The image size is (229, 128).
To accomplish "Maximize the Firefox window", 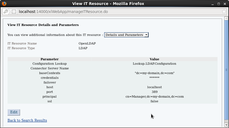I will click(x=219, y=4).
